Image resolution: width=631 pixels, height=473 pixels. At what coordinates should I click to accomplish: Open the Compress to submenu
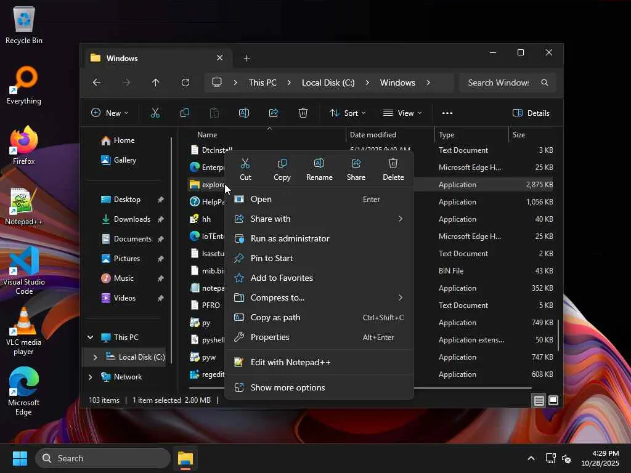click(x=277, y=297)
